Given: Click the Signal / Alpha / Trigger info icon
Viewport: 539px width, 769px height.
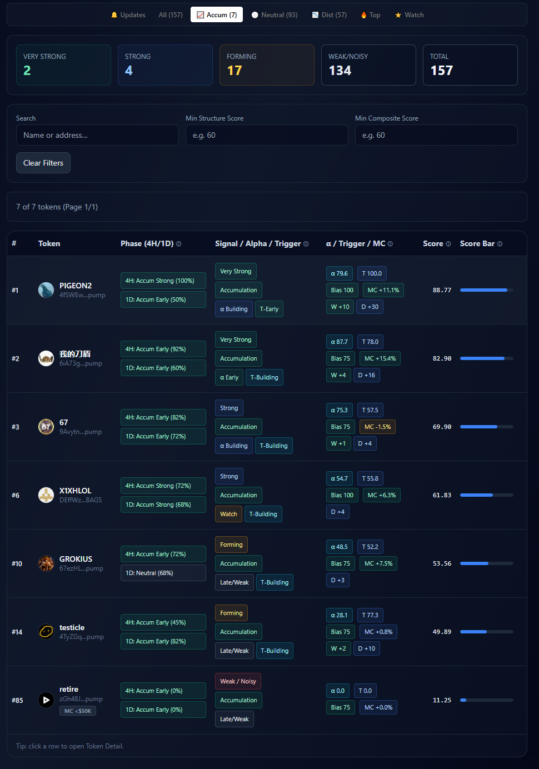Looking at the screenshot, I should [x=306, y=244].
